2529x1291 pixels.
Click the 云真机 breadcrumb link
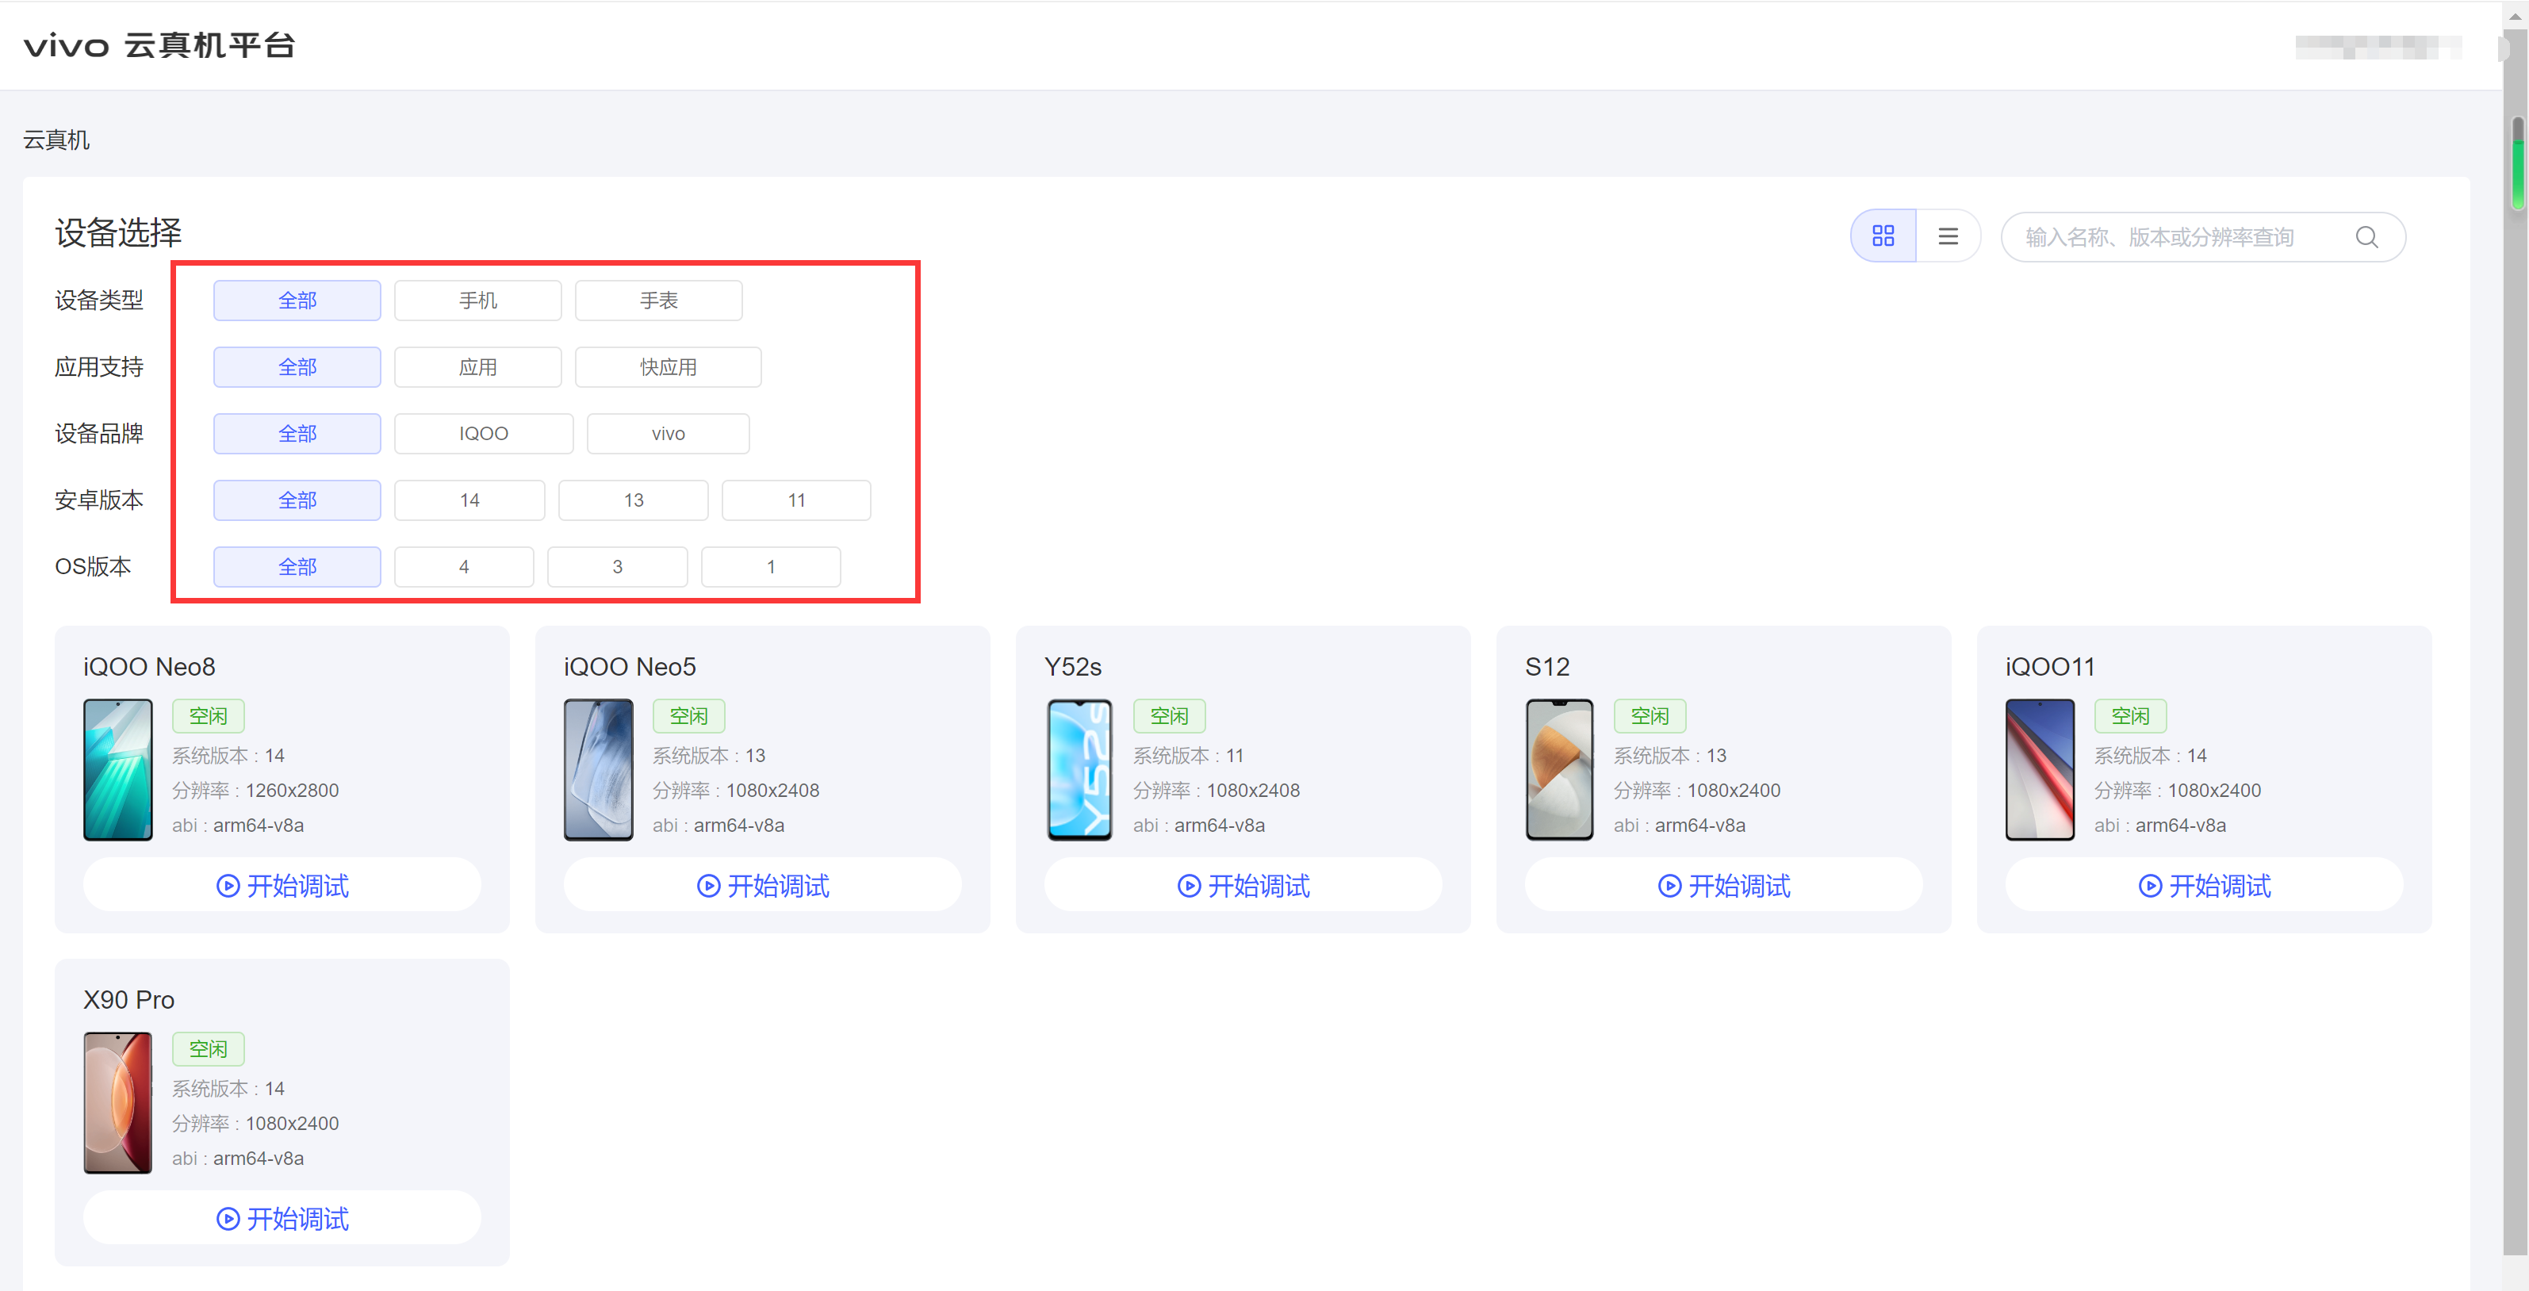tap(56, 140)
